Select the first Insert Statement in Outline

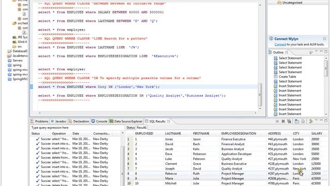(290, 86)
